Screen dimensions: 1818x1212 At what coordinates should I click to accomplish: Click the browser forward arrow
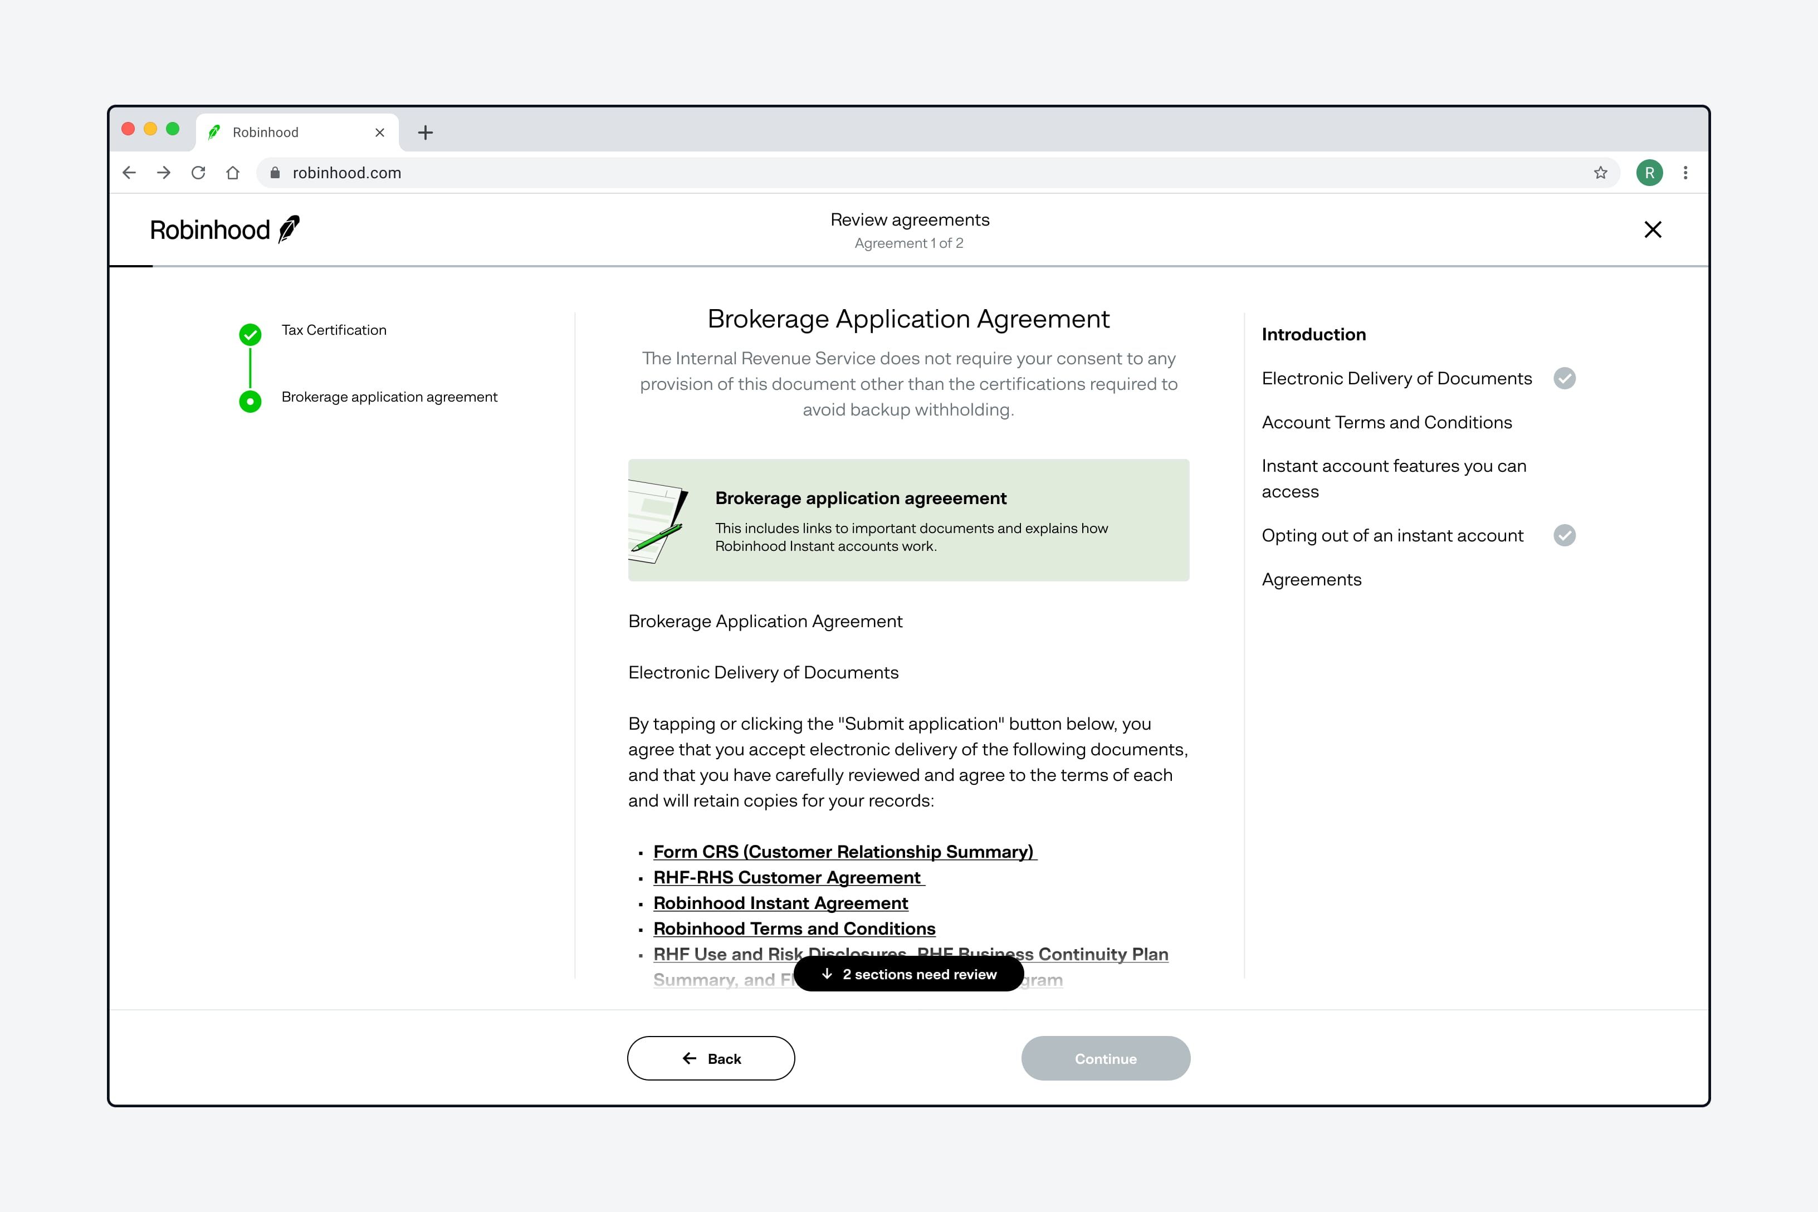click(x=164, y=172)
